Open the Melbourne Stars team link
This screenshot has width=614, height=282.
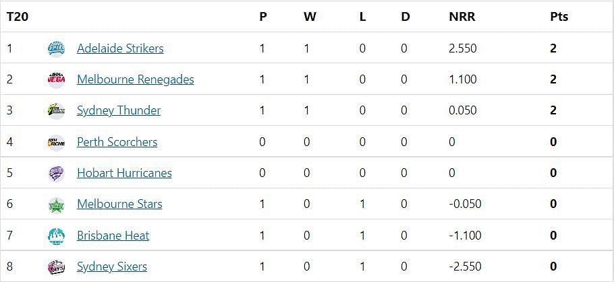119,205
